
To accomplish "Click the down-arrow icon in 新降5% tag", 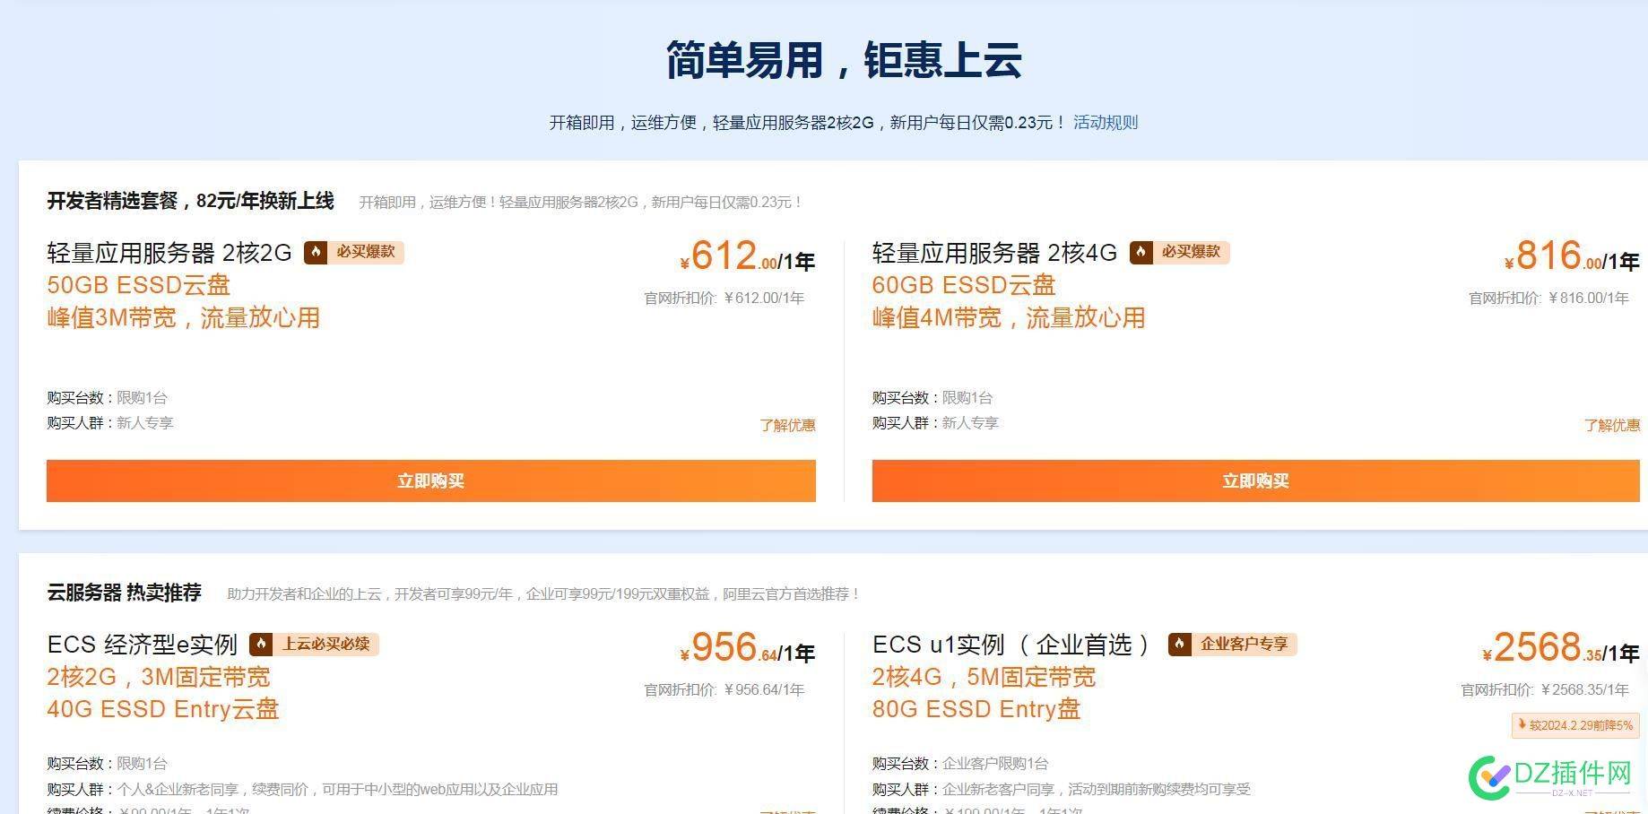I will (x=1522, y=724).
